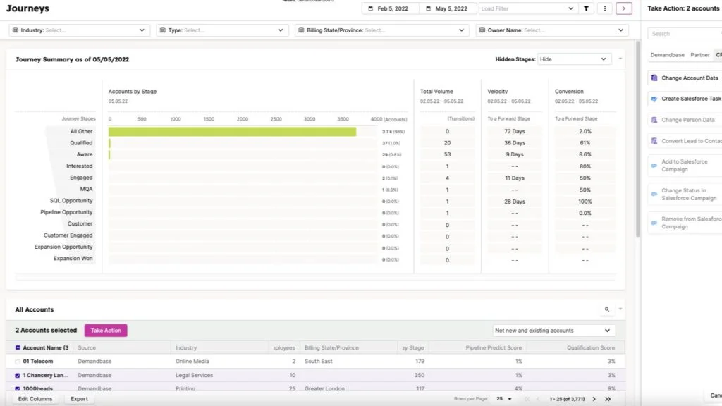Click the Convert Lead to Contact icon
This screenshot has height=406, width=722.
(654, 141)
